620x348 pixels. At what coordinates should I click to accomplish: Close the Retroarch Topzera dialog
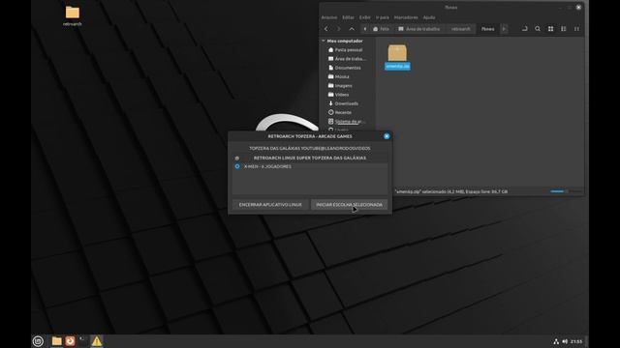coord(387,136)
